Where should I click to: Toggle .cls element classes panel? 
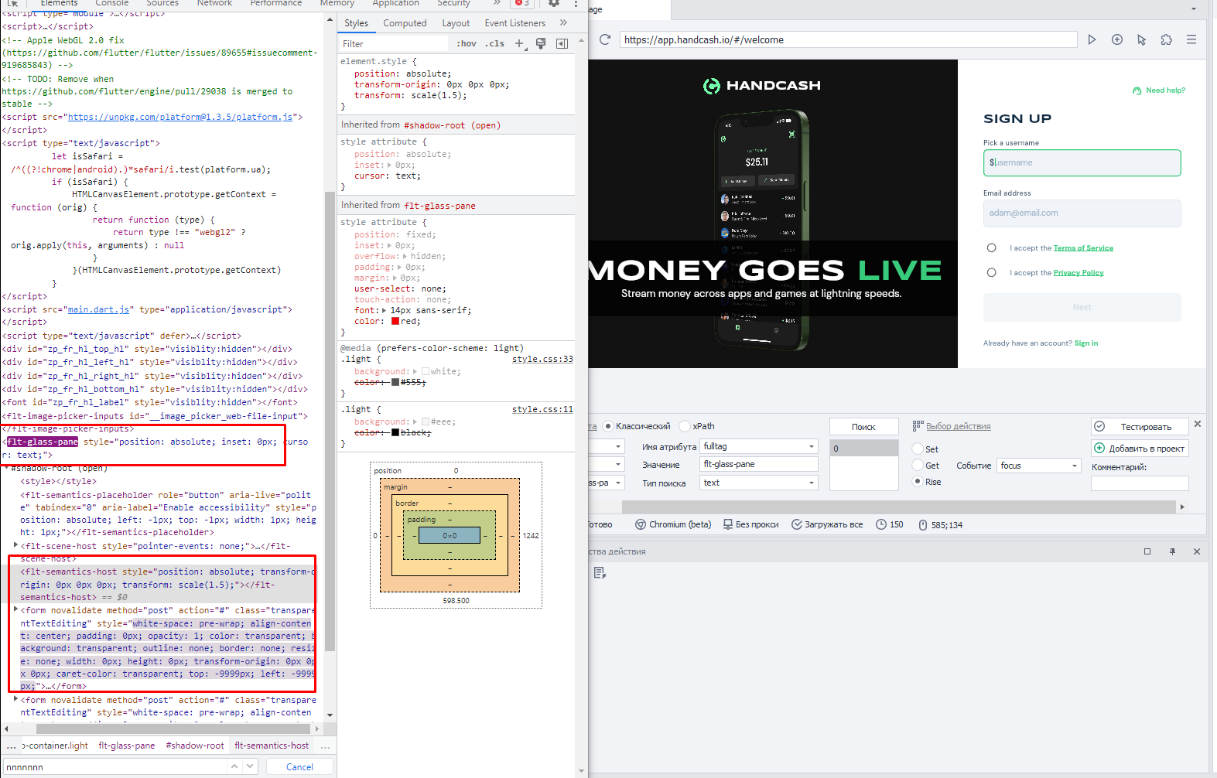pyautogui.click(x=494, y=43)
